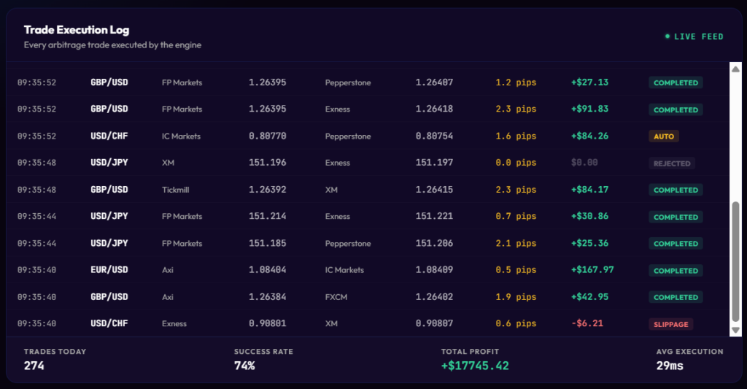This screenshot has height=389, width=747.
Task: Click the +$42.95 profit value
Action: click(x=589, y=297)
